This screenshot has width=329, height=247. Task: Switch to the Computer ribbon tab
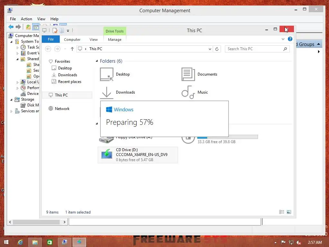point(72,40)
